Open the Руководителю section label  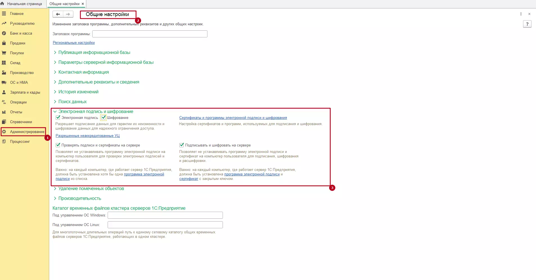click(22, 23)
